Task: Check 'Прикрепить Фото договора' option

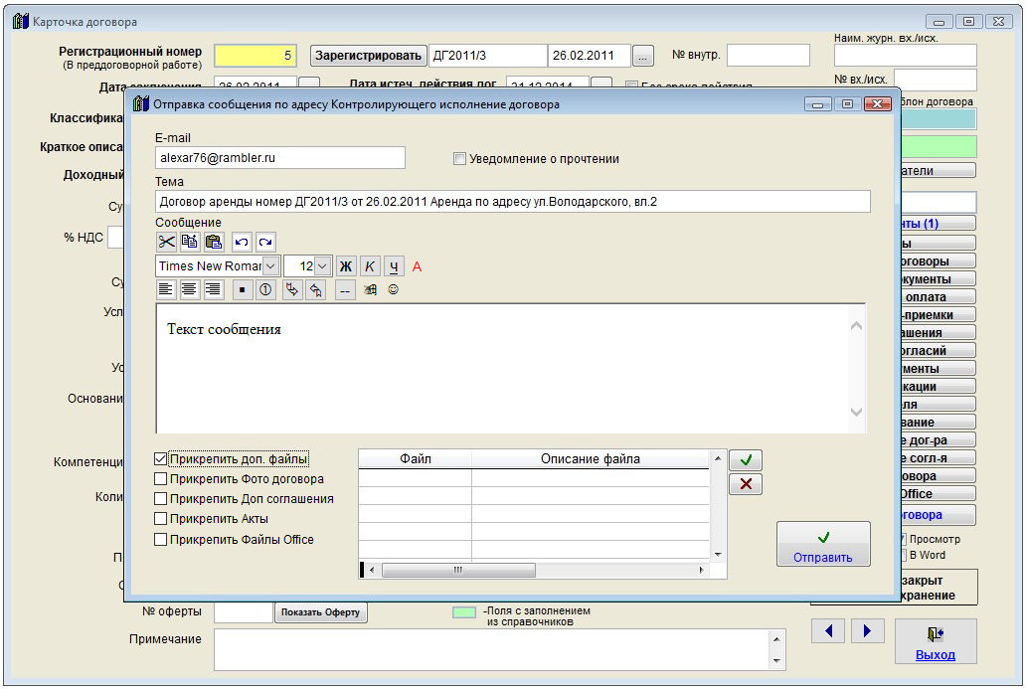Action: click(x=161, y=479)
